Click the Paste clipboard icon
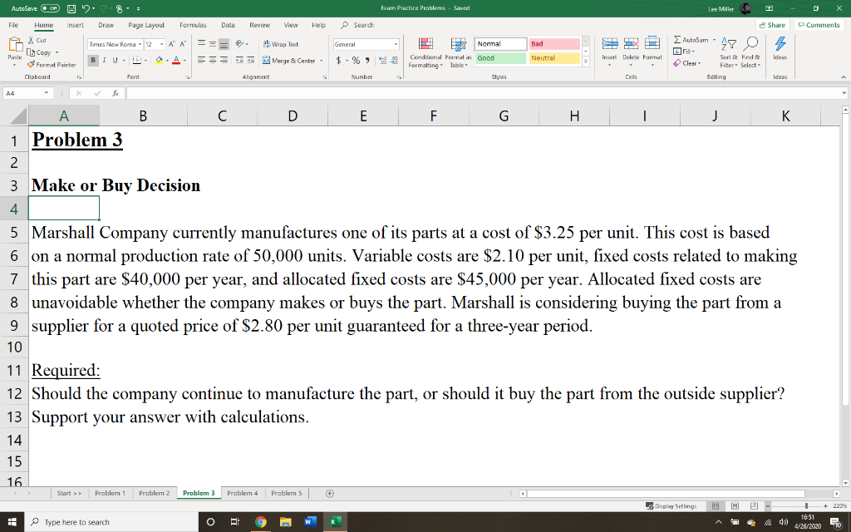 (15, 46)
